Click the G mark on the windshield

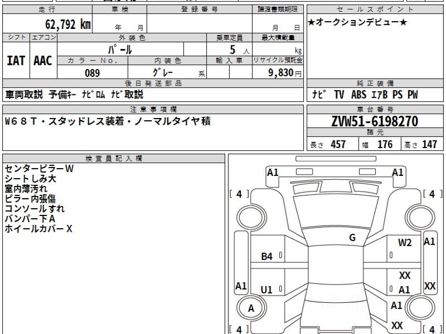(352, 238)
